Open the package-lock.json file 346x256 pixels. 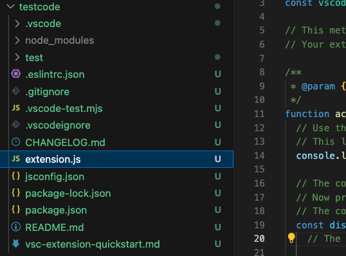[x=68, y=194]
